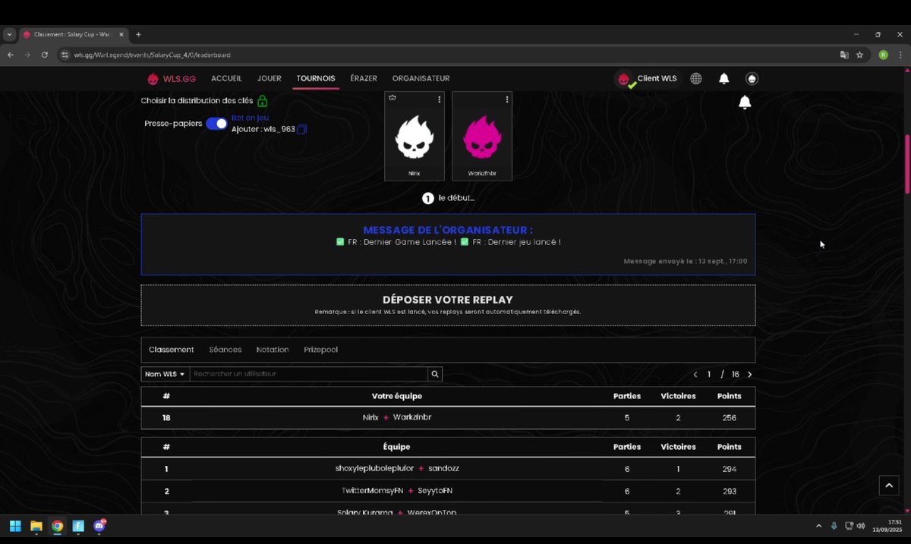
Task: Switch to the Séances tab
Action: [225, 349]
